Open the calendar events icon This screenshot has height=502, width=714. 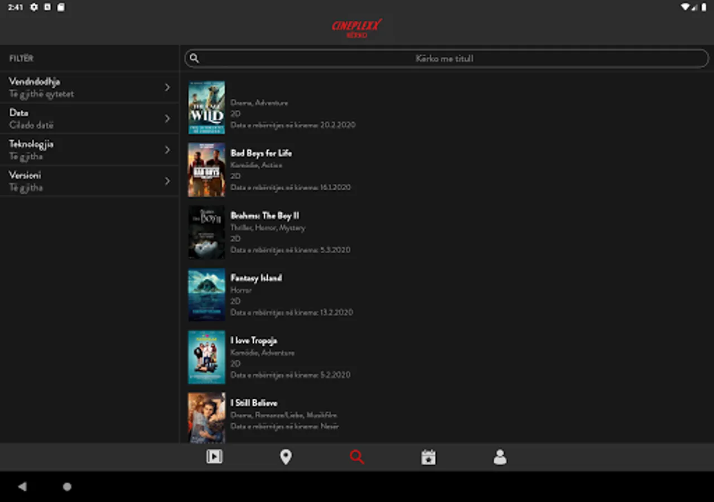point(428,457)
